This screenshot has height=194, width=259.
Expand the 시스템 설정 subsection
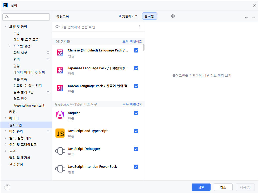[x=10, y=46]
